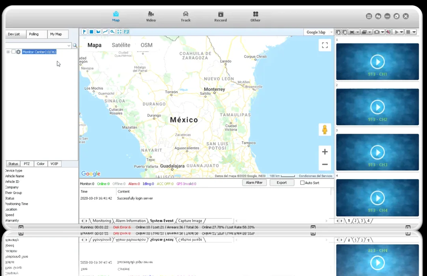Click the flag marker tool in map toolbar
This screenshot has height=276, width=427.
tap(84, 32)
